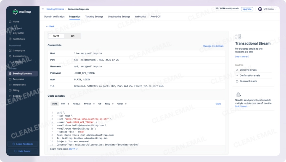Image resolution: width=286 pixels, height=162 pixels.
Task: Copy the code sample
Action: (x=218, y=104)
